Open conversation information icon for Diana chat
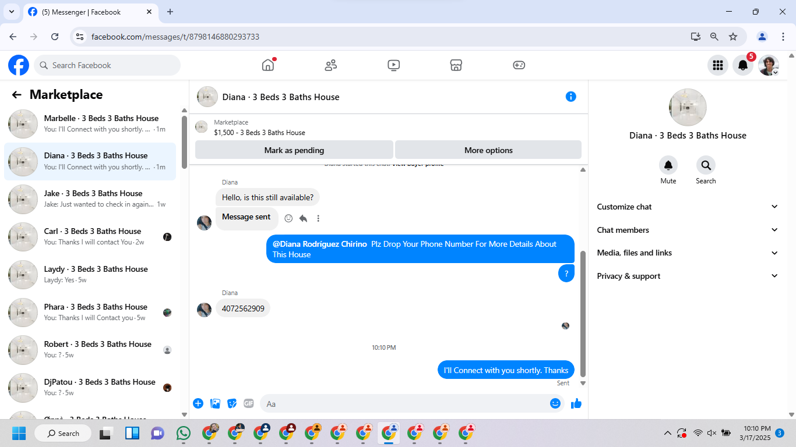Viewport: 796px width, 447px height. [571, 97]
